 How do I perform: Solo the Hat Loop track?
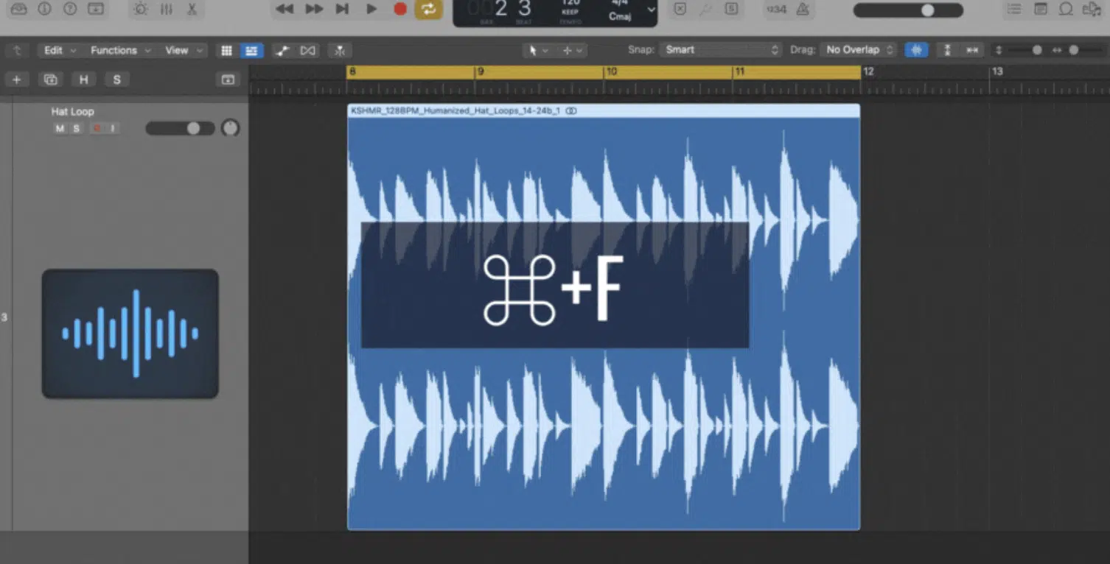[x=77, y=129]
